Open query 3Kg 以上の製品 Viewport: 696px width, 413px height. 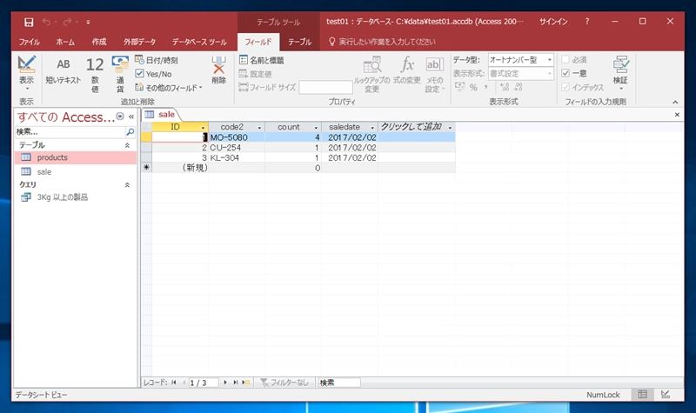pyautogui.click(x=76, y=197)
